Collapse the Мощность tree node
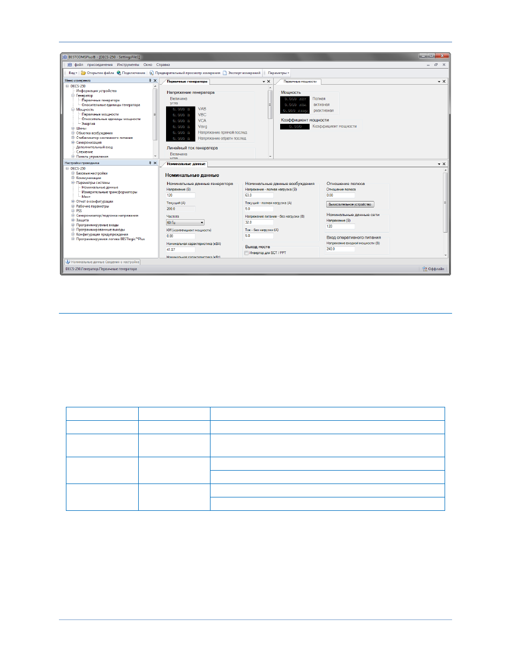Screen dimensions: 511x662 click(73, 109)
